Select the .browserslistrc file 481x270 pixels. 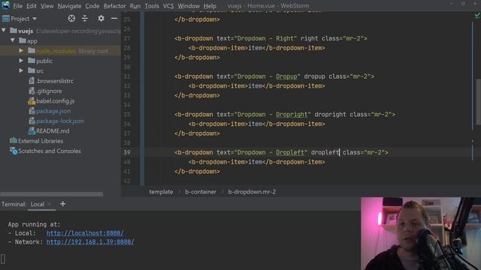[55, 81]
